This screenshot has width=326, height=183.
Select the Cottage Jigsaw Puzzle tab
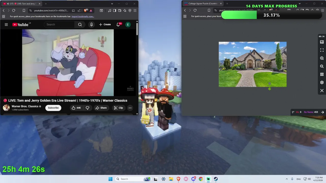tap(202, 4)
